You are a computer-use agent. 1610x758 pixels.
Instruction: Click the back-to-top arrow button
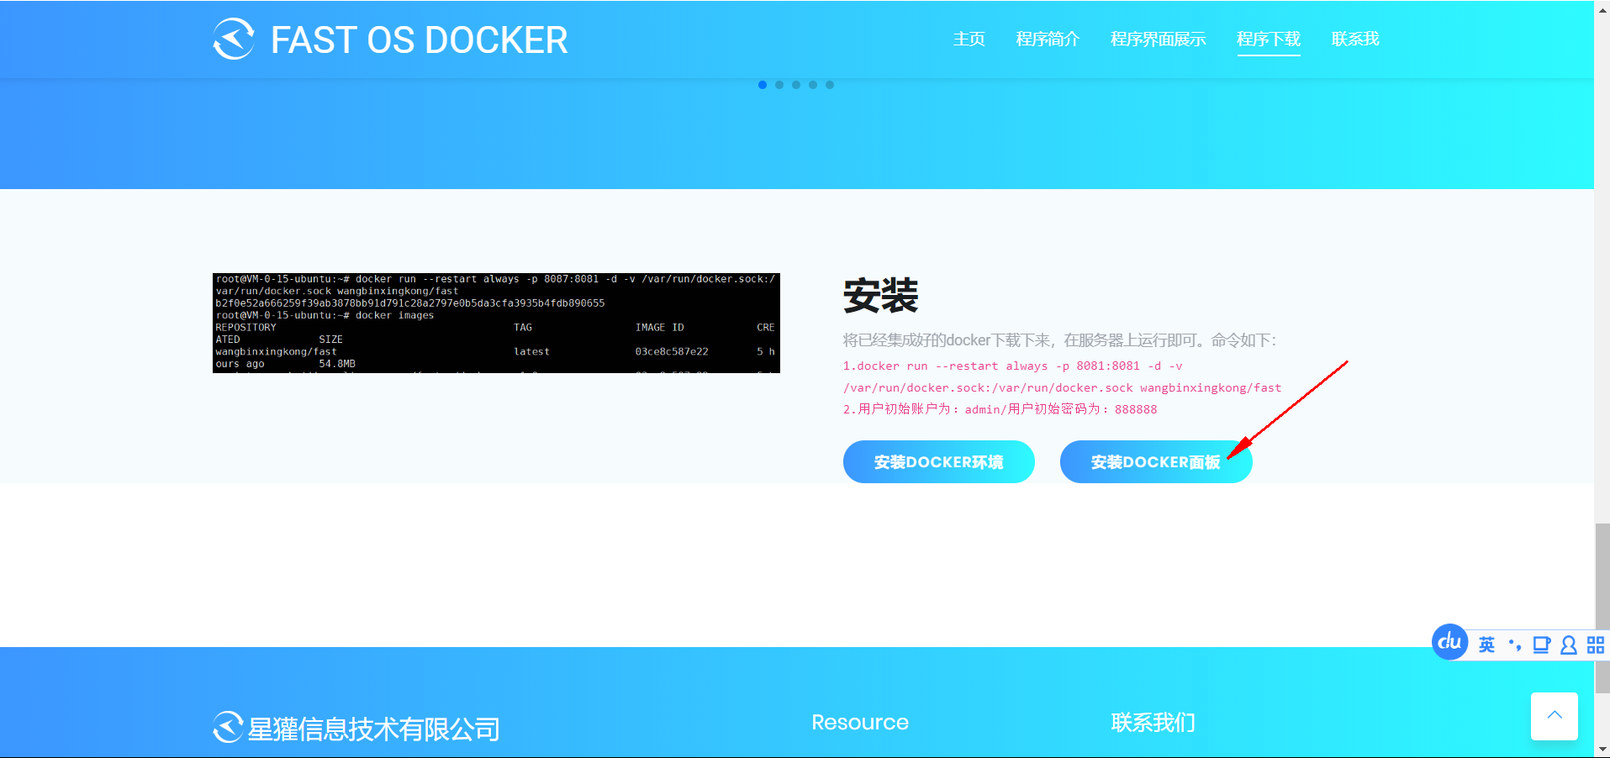(x=1554, y=716)
